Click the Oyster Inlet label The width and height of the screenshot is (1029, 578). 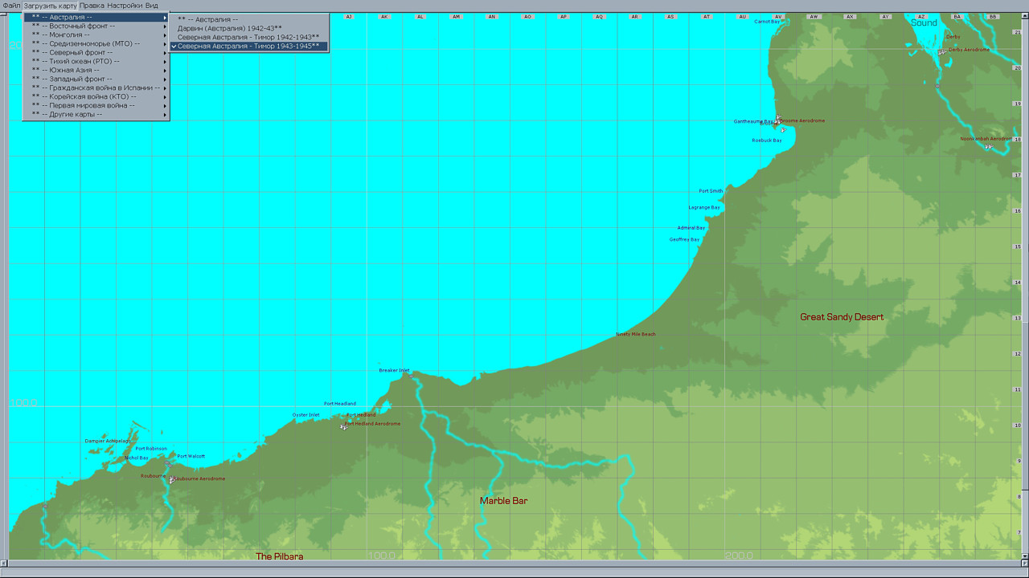click(305, 415)
